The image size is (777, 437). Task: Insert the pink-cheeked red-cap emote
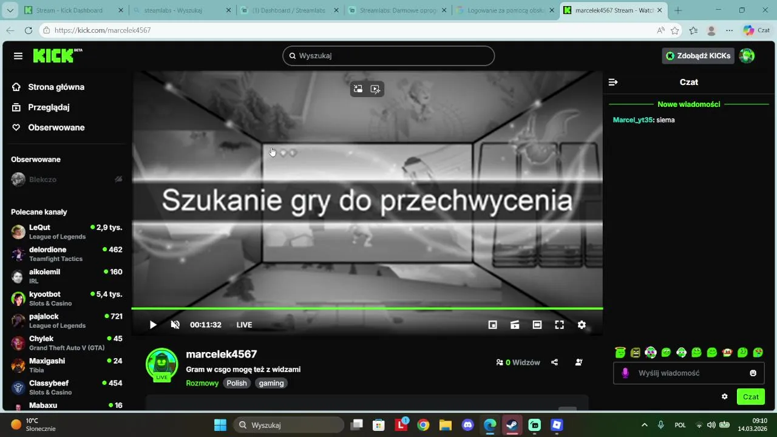click(727, 352)
